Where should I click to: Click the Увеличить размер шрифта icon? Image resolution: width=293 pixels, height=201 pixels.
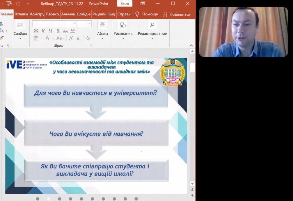71,38
